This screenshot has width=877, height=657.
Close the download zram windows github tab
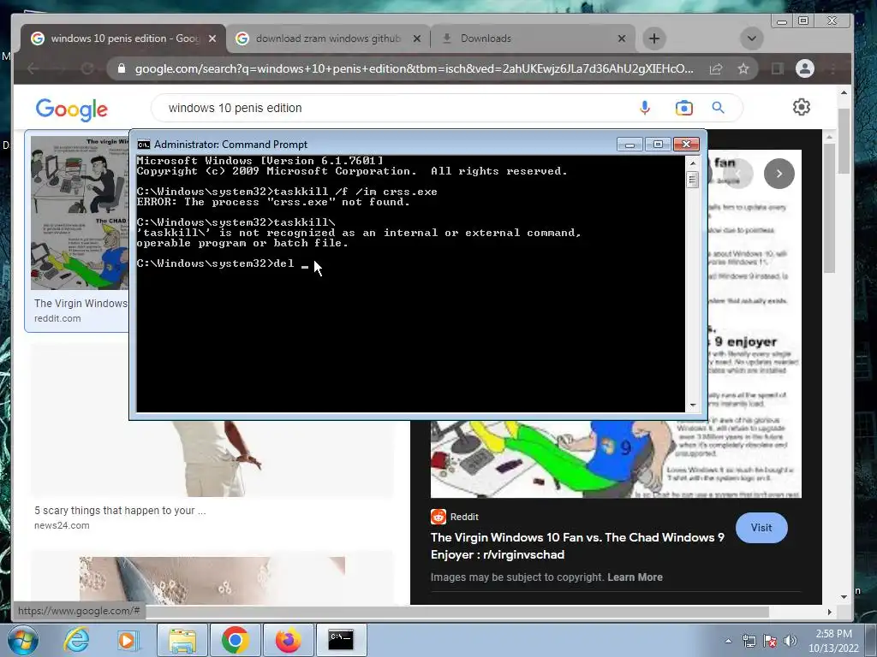click(x=417, y=38)
